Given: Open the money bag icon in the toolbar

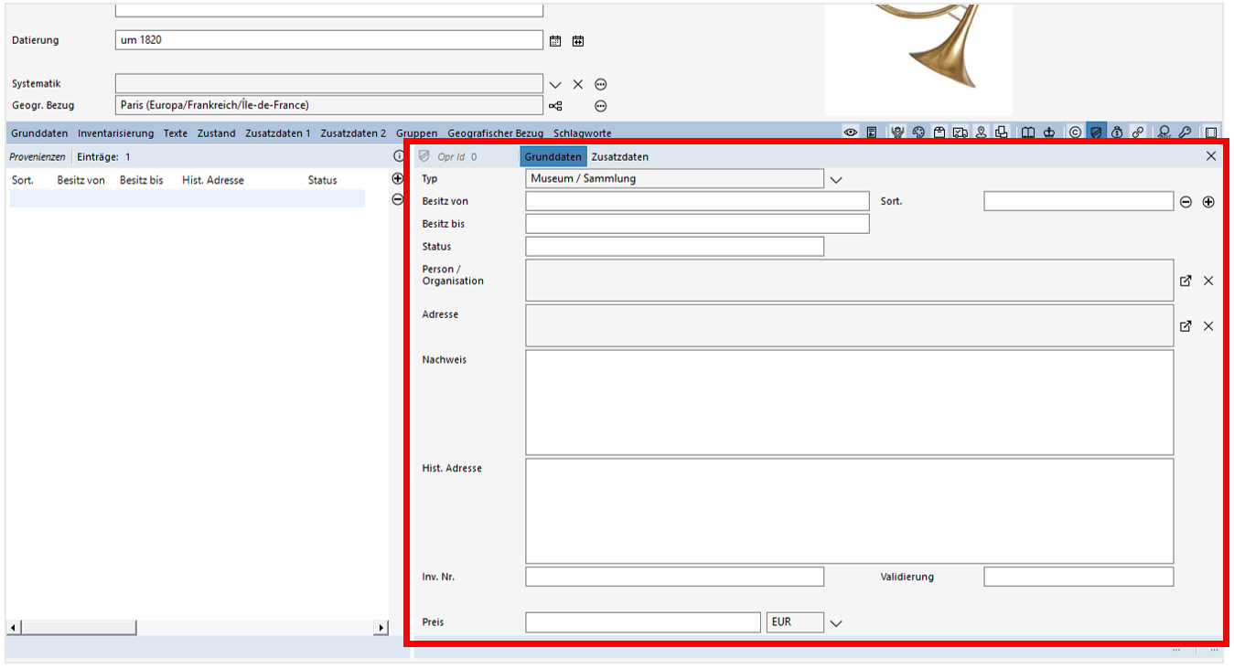Looking at the screenshot, I should pyautogui.click(x=1117, y=133).
